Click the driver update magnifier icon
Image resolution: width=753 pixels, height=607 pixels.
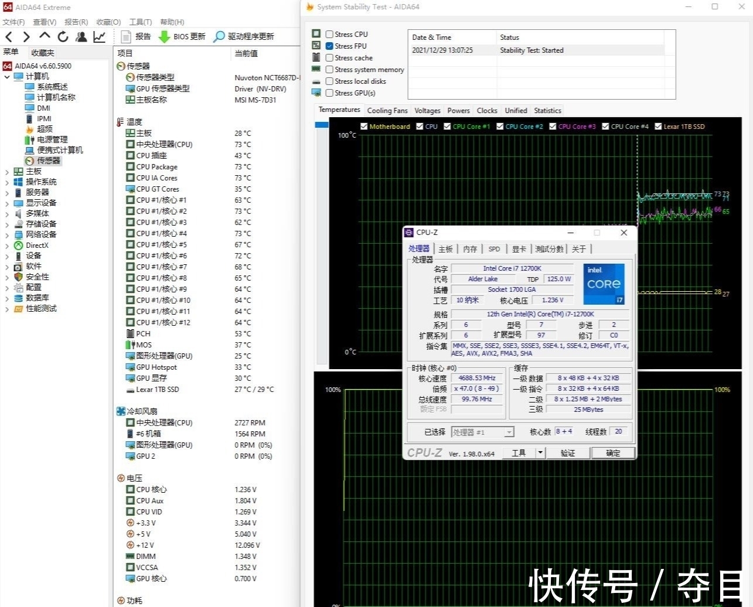pos(219,37)
